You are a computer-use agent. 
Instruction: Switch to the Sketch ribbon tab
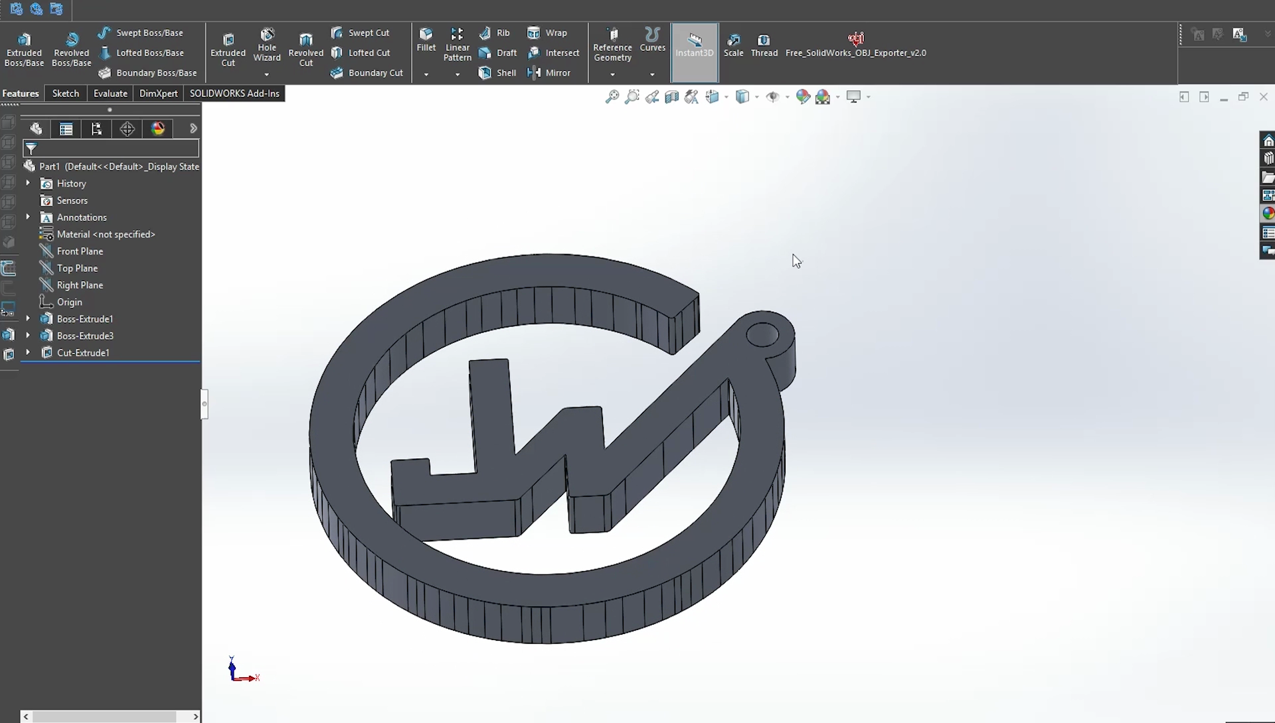pyautogui.click(x=65, y=94)
